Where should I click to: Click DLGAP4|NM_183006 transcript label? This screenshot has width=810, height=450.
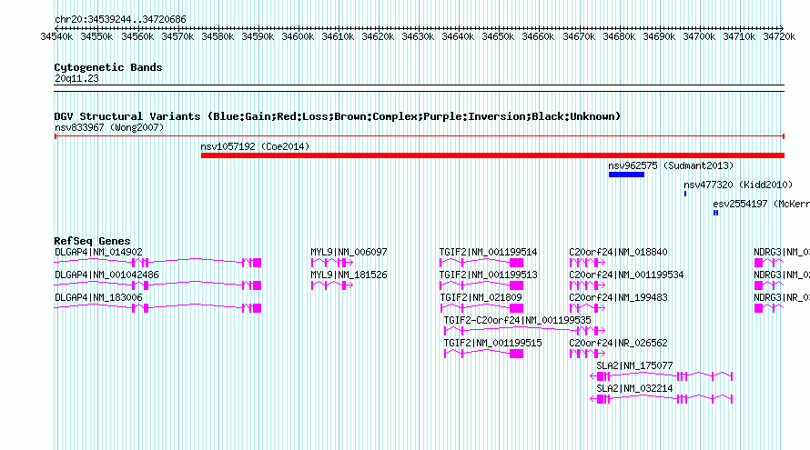click(98, 298)
